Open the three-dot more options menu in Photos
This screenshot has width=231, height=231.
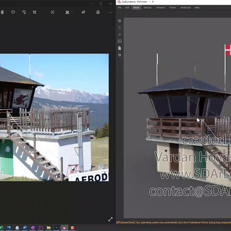110,12
